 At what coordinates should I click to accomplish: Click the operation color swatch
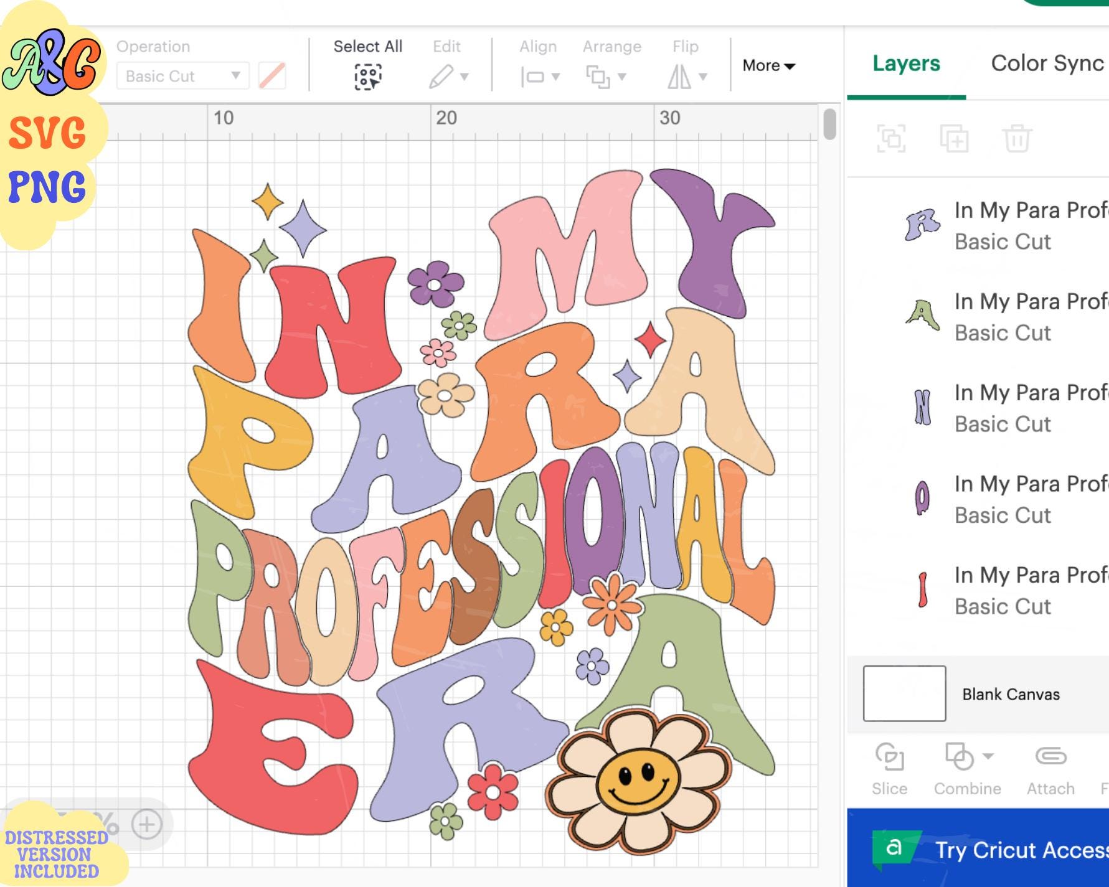(272, 76)
